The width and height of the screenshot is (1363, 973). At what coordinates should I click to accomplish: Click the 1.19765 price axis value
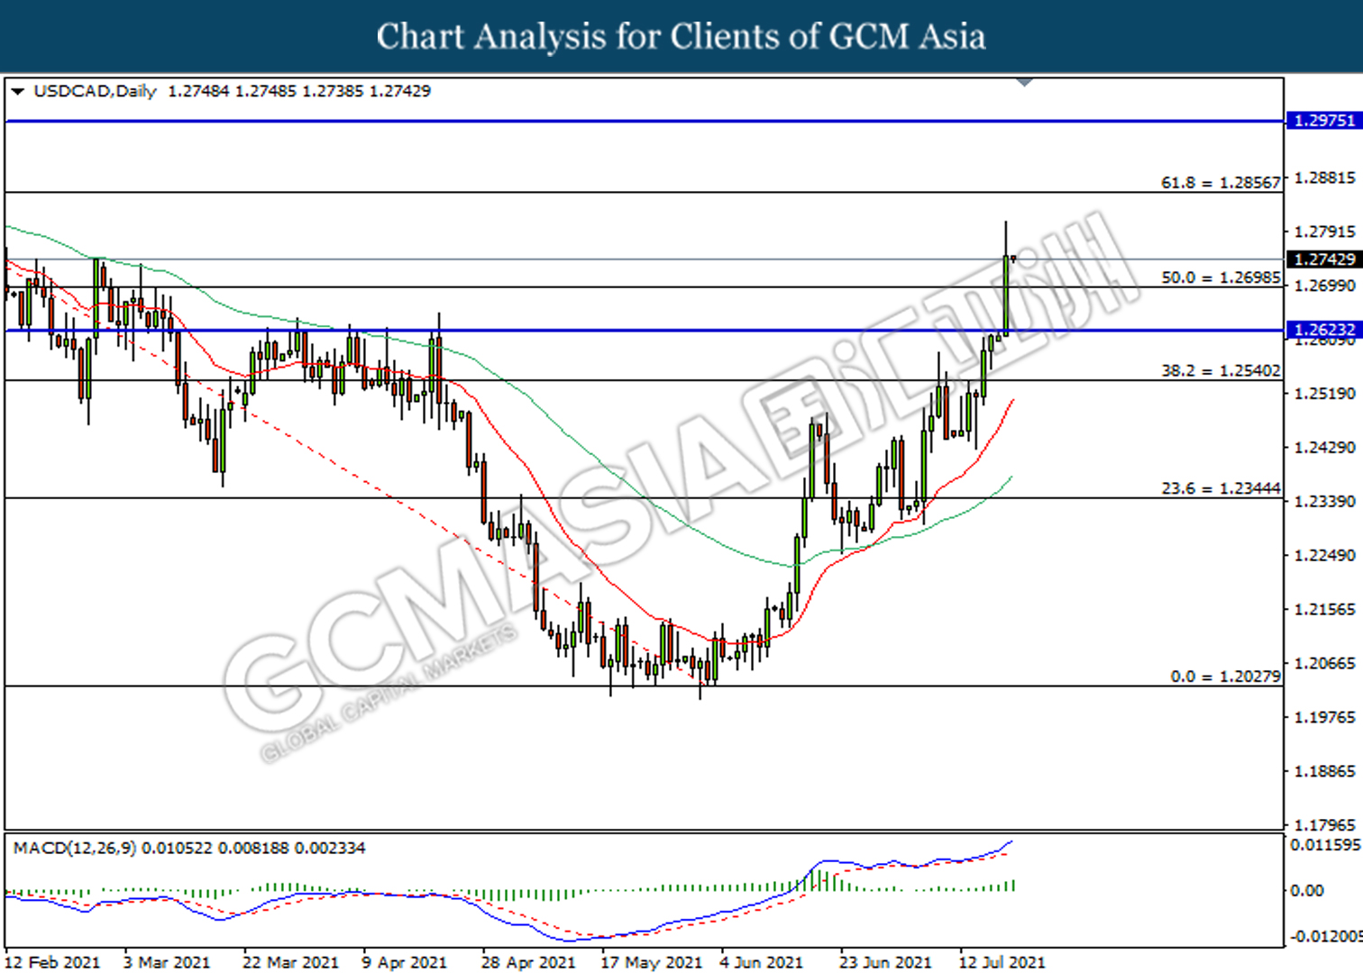click(1324, 717)
